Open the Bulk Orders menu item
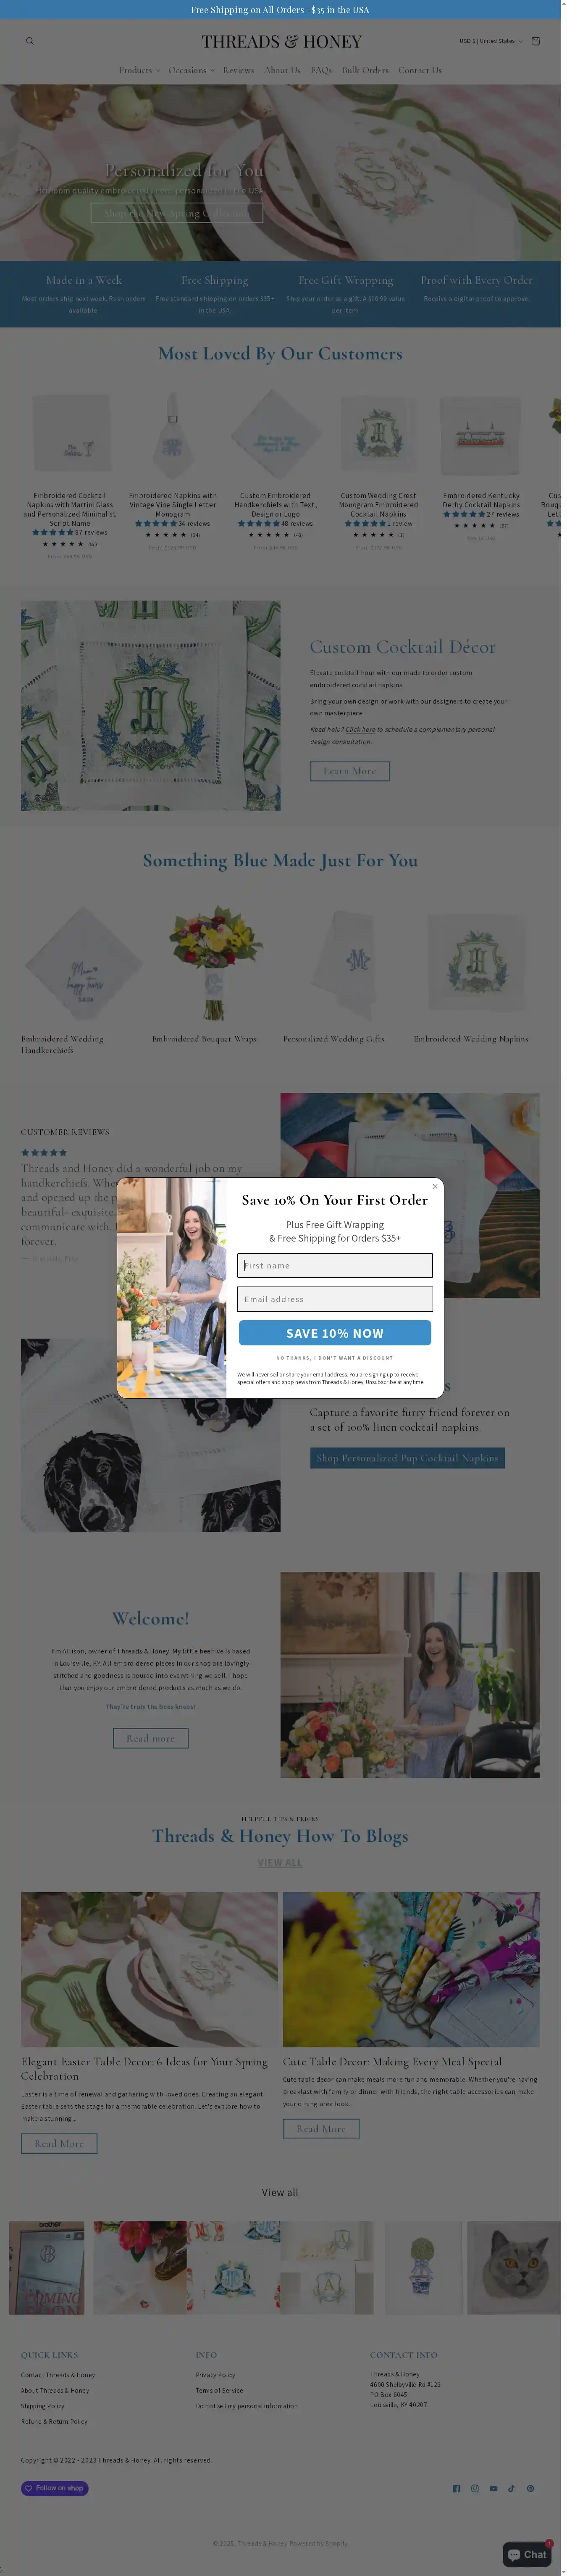Image resolution: width=567 pixels, height=2576 pixels. click(x=365, y=70)
